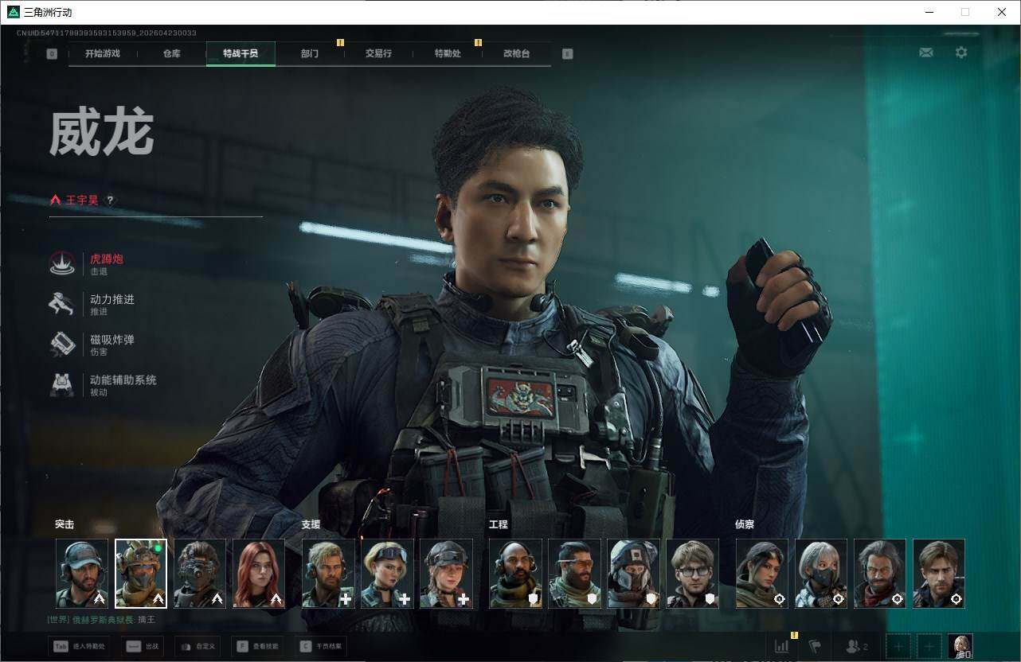Go to the 改枪台 tab
Image resolution: width=1021 pixels, height=662 pixels.
(516, 54)
